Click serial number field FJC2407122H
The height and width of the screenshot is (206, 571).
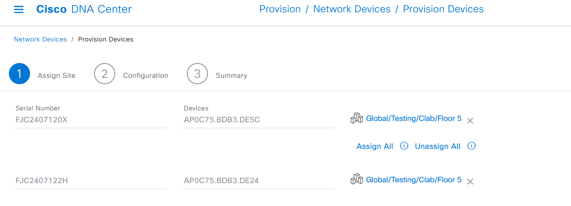click(x=90, y=181)
